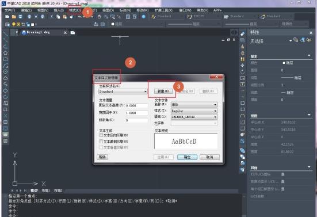Toggle the layer lock icon
Image resolution: width=317 pixels, height=217 pixels.
[28, 25]
